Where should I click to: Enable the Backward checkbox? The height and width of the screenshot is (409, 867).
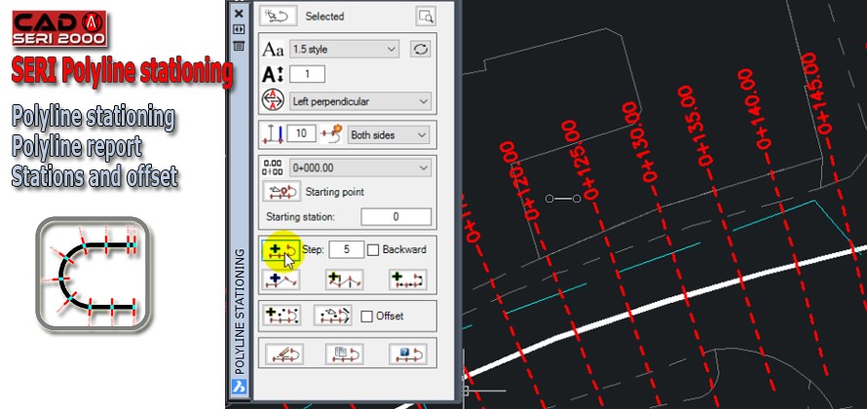coord(373,250)
